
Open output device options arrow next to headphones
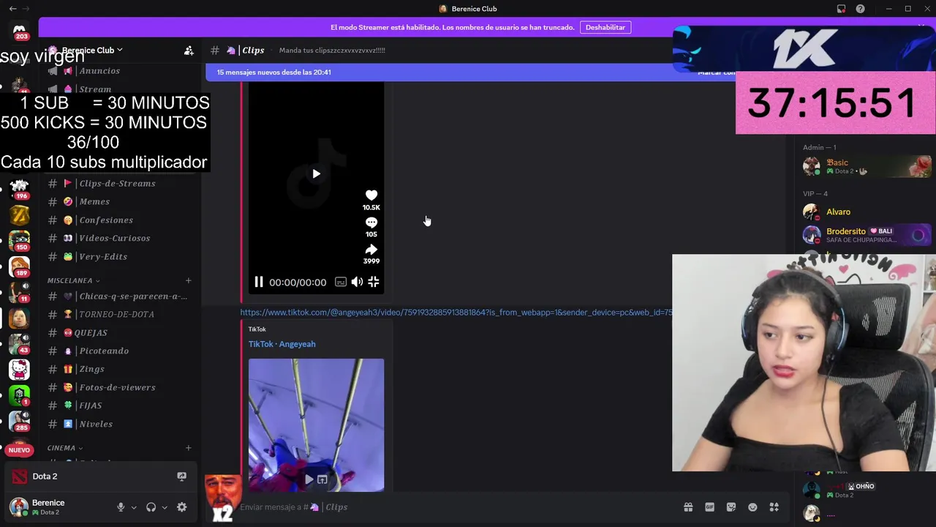tap(165, 507)
